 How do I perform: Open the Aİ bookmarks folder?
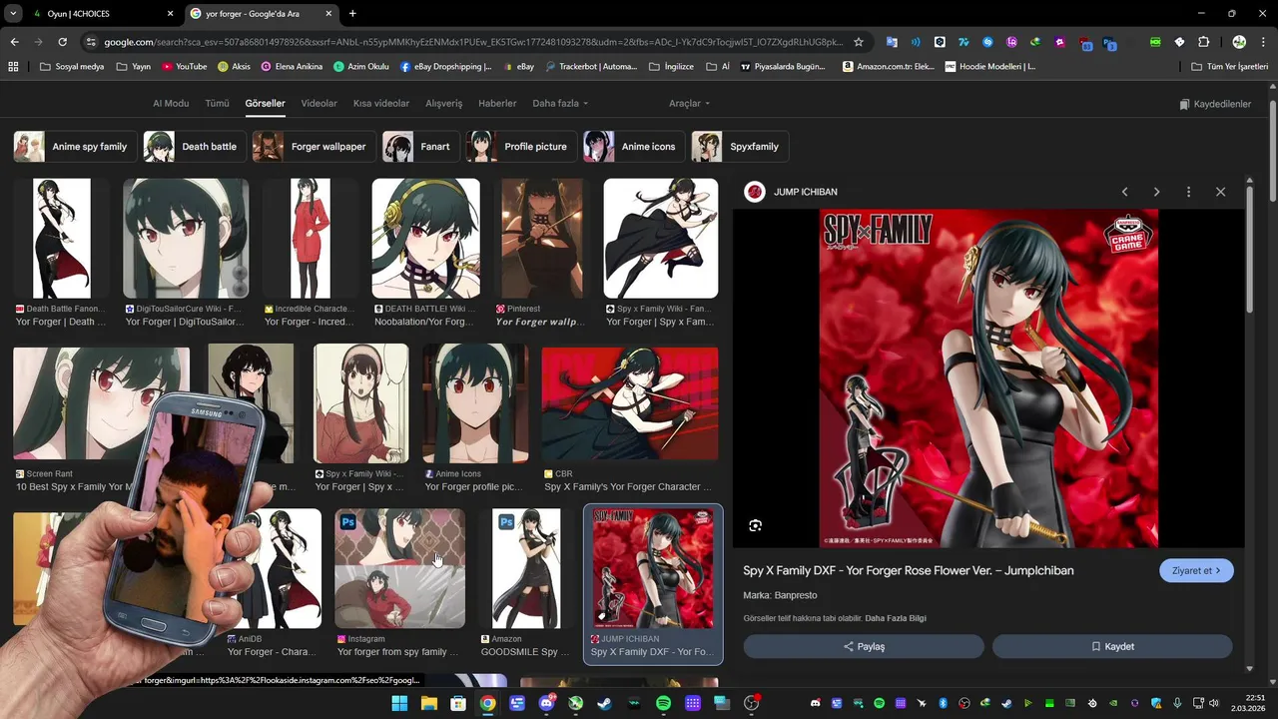pos(718,67)
